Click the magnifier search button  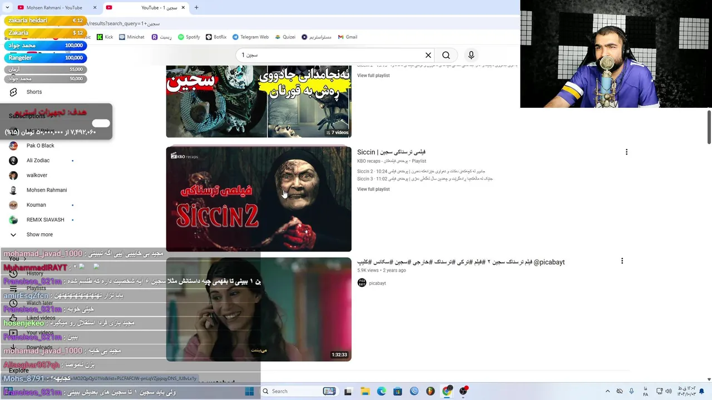point(446,55)
